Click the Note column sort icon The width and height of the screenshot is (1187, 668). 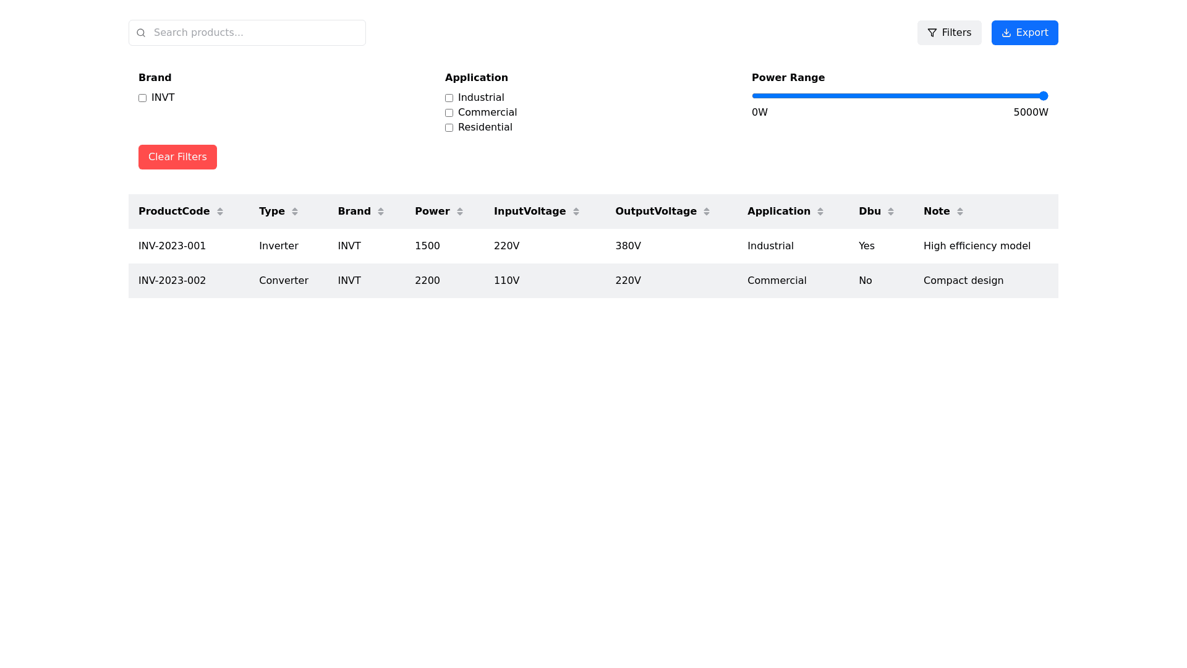click(x=959, y=212)
